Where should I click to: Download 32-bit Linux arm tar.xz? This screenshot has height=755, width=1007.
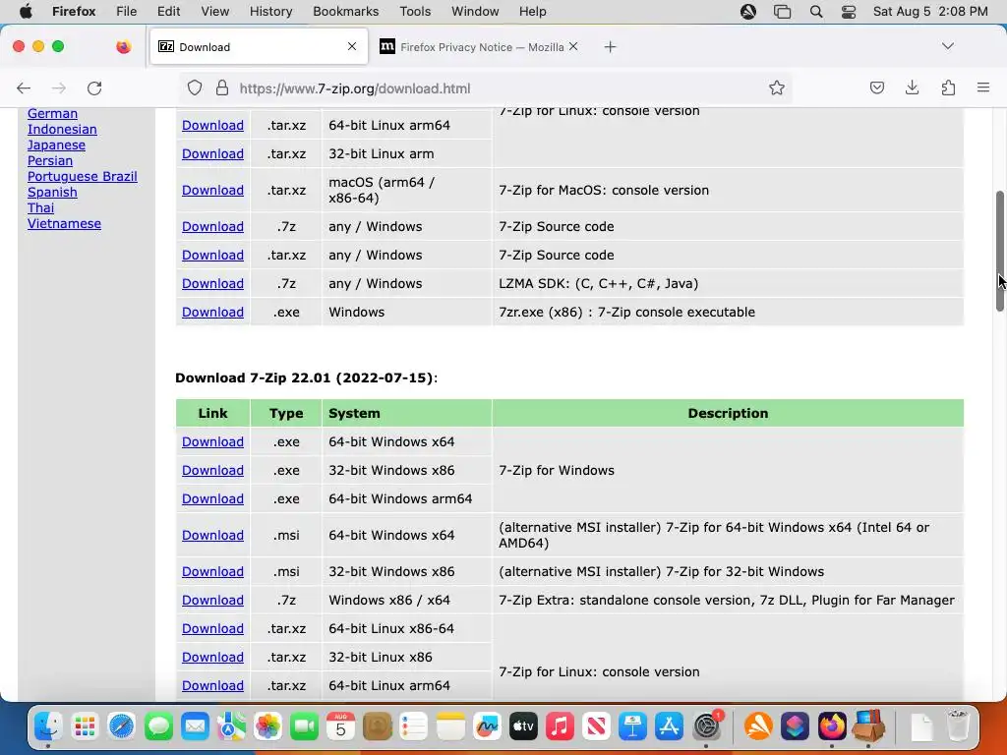[212, 154]
